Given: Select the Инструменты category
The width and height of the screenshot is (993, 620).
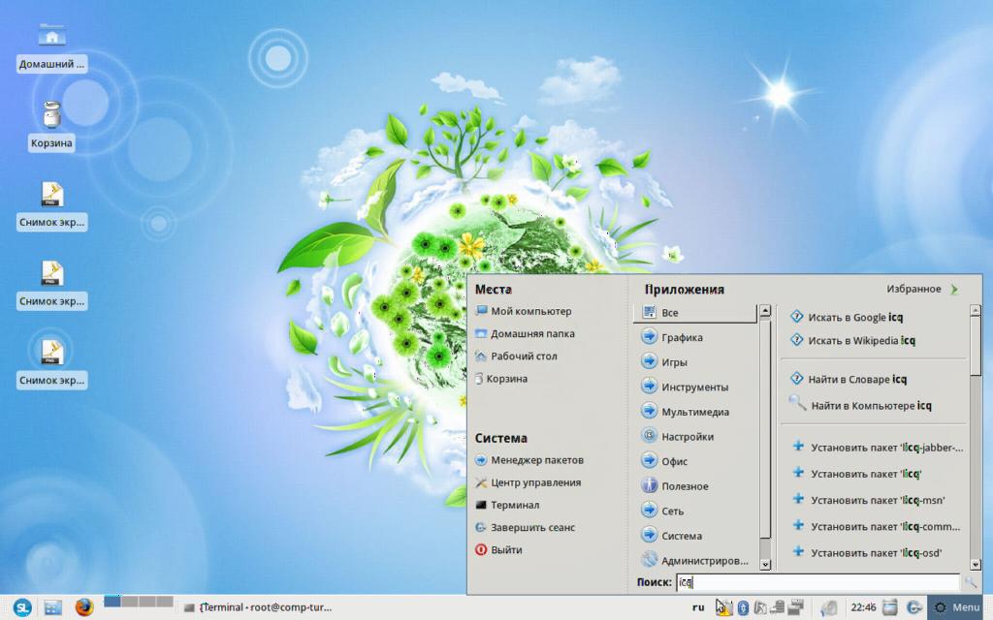Looking at the screenshot, I should click(x=694, y=387).
